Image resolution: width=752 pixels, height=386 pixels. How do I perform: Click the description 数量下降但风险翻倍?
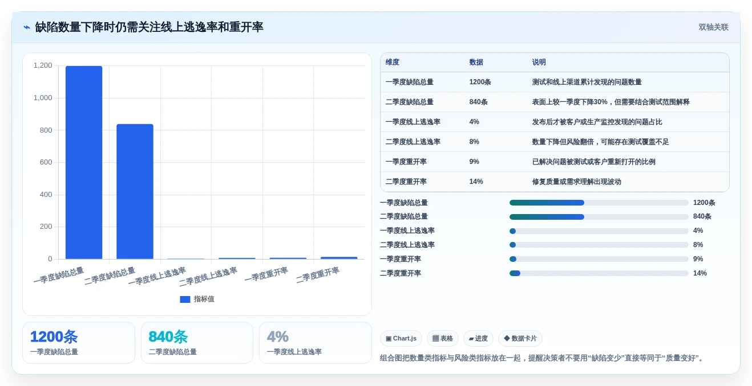click(x=563, y=142)
